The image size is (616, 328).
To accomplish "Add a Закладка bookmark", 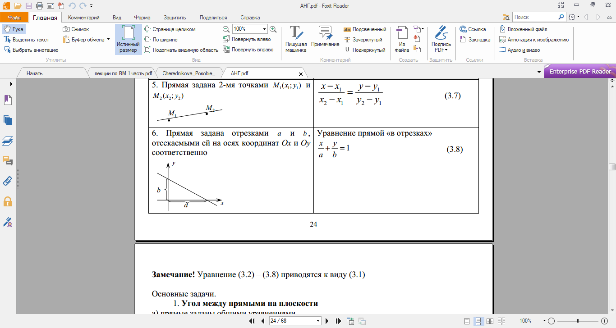I will coord(475,40).
